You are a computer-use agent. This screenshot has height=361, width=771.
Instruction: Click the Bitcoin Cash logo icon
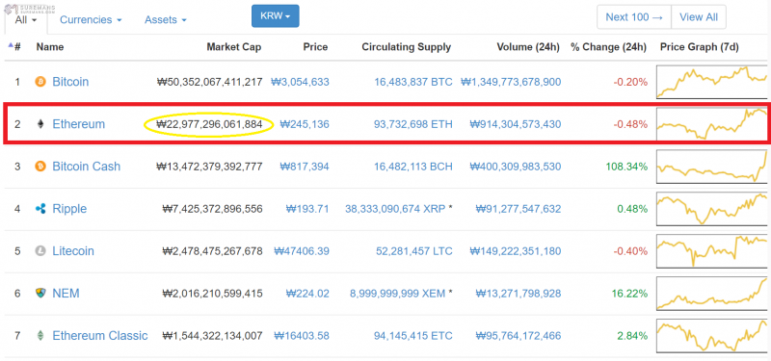pos(40,167)
